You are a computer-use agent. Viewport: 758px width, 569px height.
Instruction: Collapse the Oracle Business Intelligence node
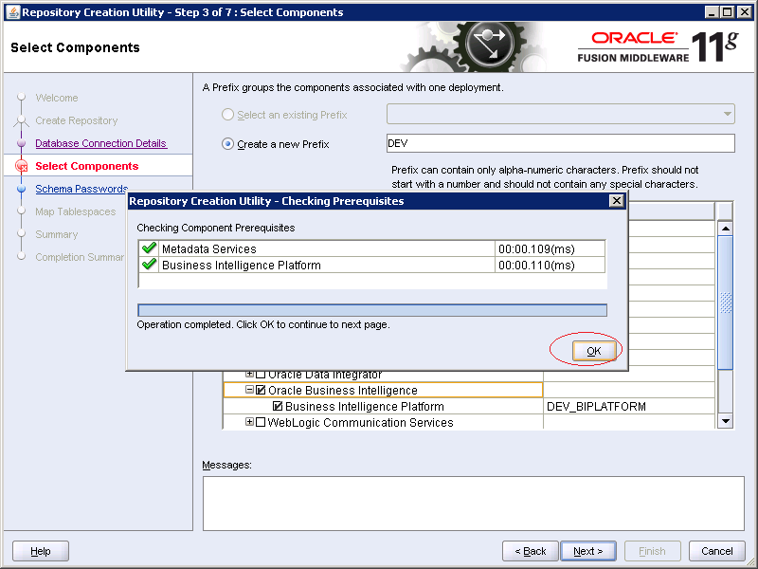pos(249,390)
